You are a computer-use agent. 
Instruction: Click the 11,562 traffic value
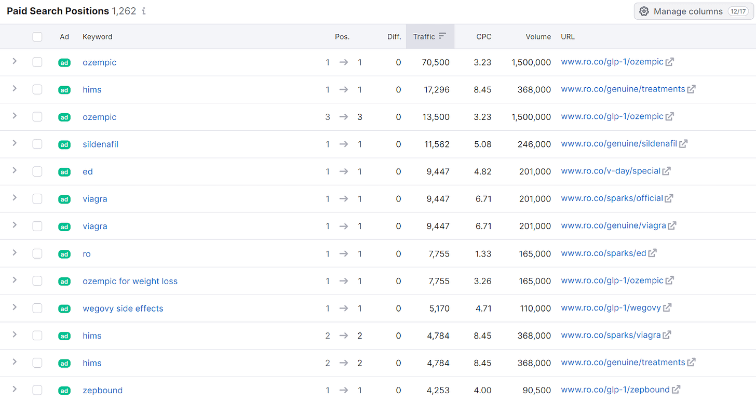coord(437,144)
